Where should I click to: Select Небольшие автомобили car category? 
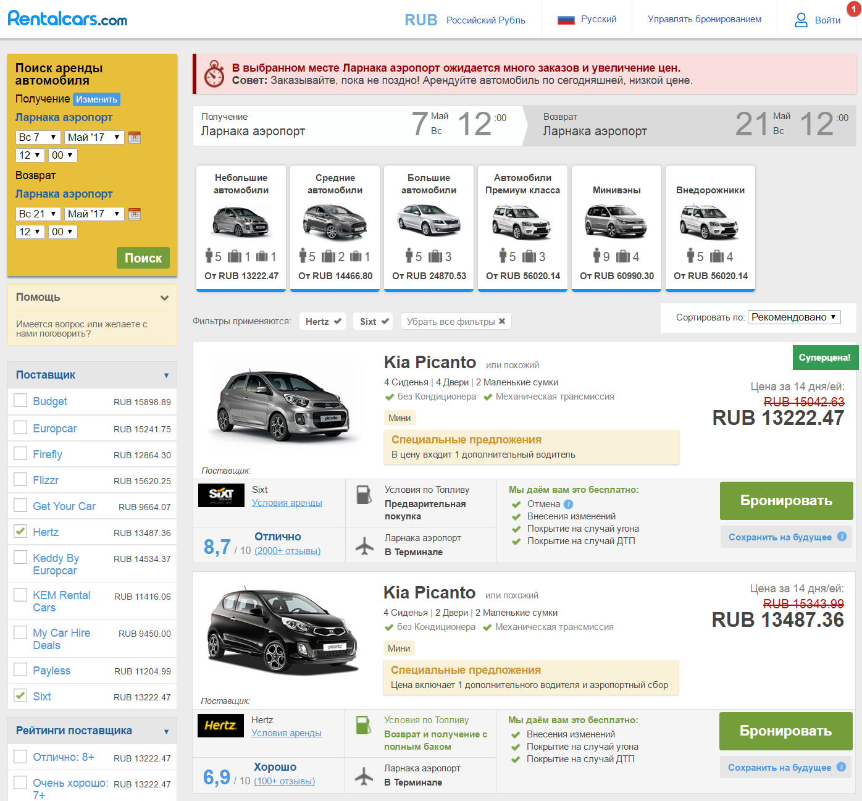pos(241,228)
